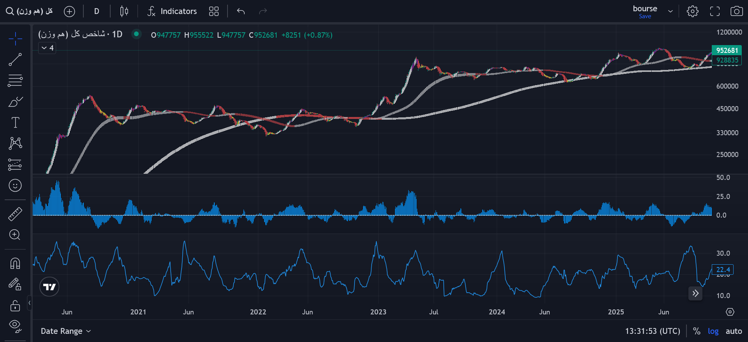The image size is (748, 342).
Task: Open the emoji icons tool
Action: coord(15,185)
